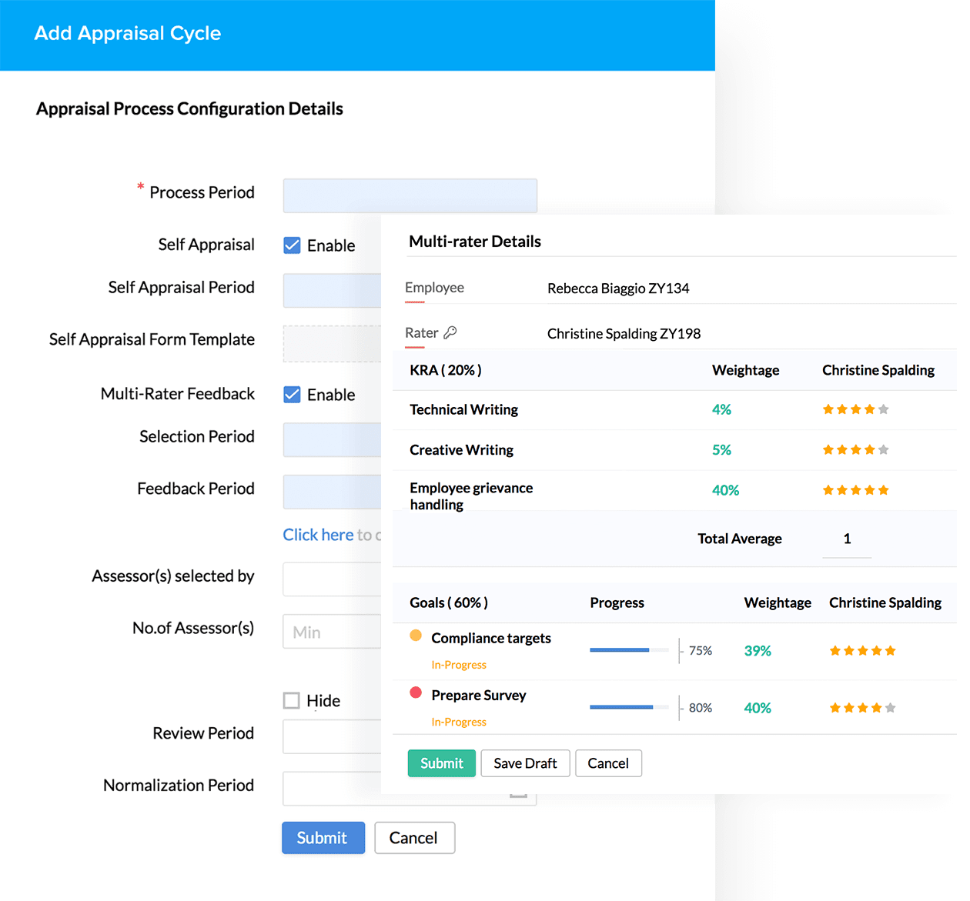
Task: Click the star rating for Employee grievance handling
Action: click(x=855, y=490)
